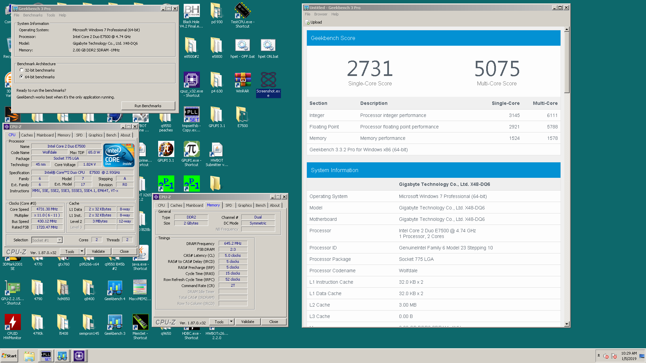This screenshot has height=363, width=646.
Task: Open Windows Explorer from the taskbar
Action: (x=29, y=356)
